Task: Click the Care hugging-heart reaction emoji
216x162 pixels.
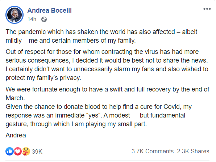Action: point(26,152)
